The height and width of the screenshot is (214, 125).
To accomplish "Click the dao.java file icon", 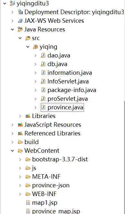I will [x=43, y=56].
